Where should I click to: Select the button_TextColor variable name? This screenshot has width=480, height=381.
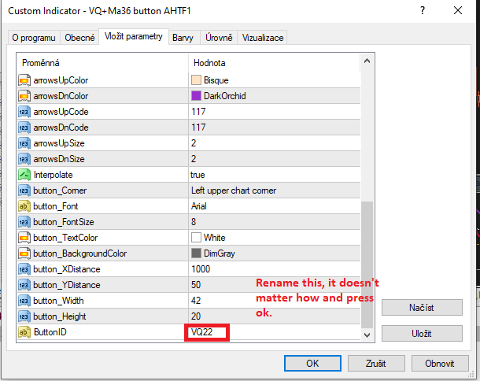tap(65, 238)
